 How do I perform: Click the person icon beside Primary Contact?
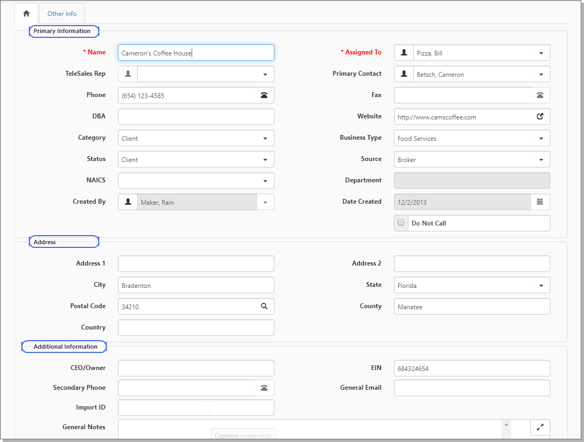(404, 74)
